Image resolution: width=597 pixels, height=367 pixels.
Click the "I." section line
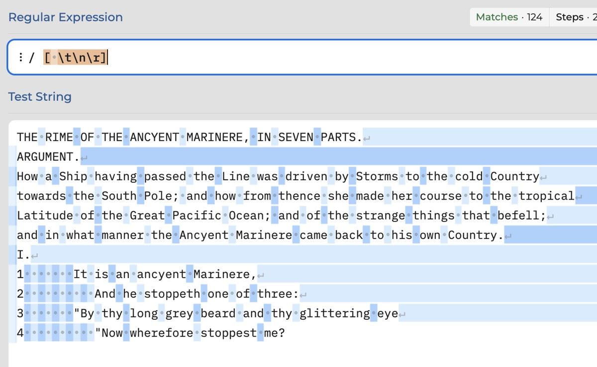23,255
